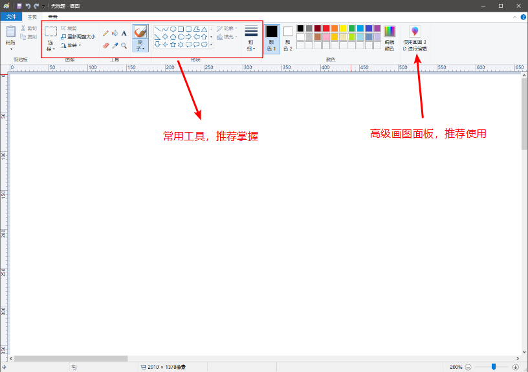Select the Eraser tool
The height and width of the screenshot is (372, 528).
click(x=105, y=45)
